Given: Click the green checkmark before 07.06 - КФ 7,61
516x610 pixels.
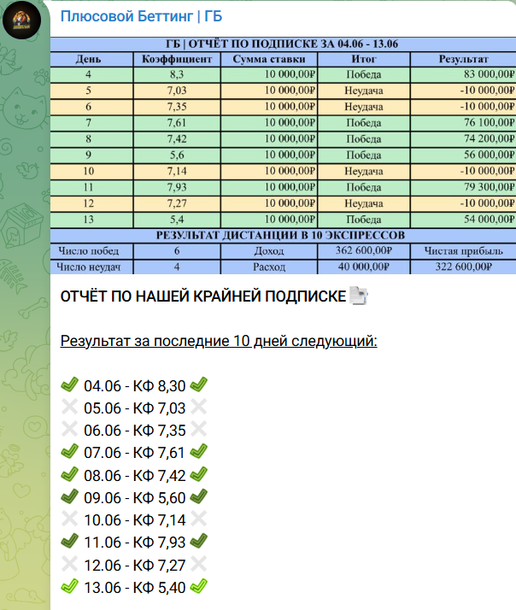Looking at the screenshot, I should [x=70, y=452].
